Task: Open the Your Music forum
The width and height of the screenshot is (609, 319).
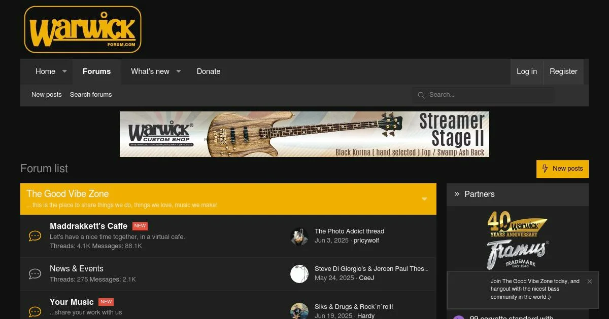Action: coord(72,302)
